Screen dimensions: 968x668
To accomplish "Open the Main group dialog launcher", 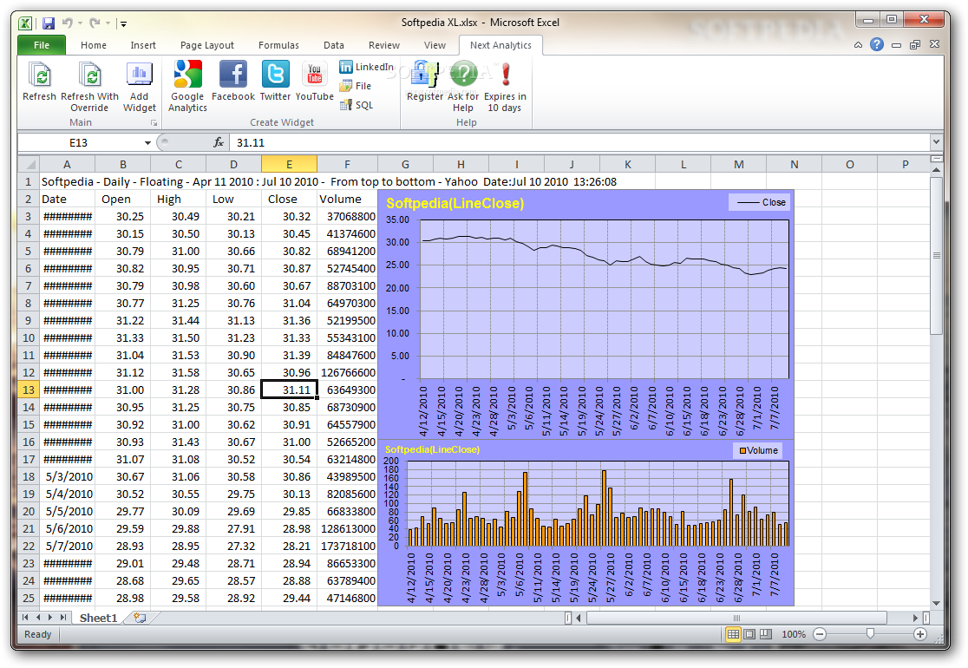I will coord(154,123).
